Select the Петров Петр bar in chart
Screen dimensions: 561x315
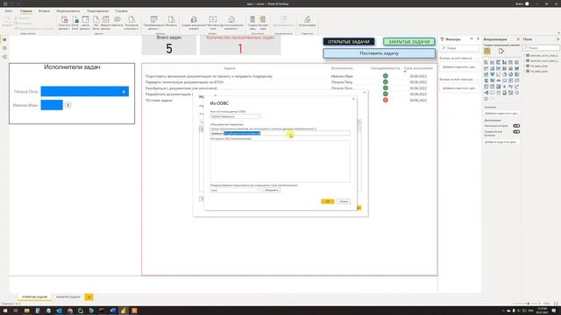(85, 91)
